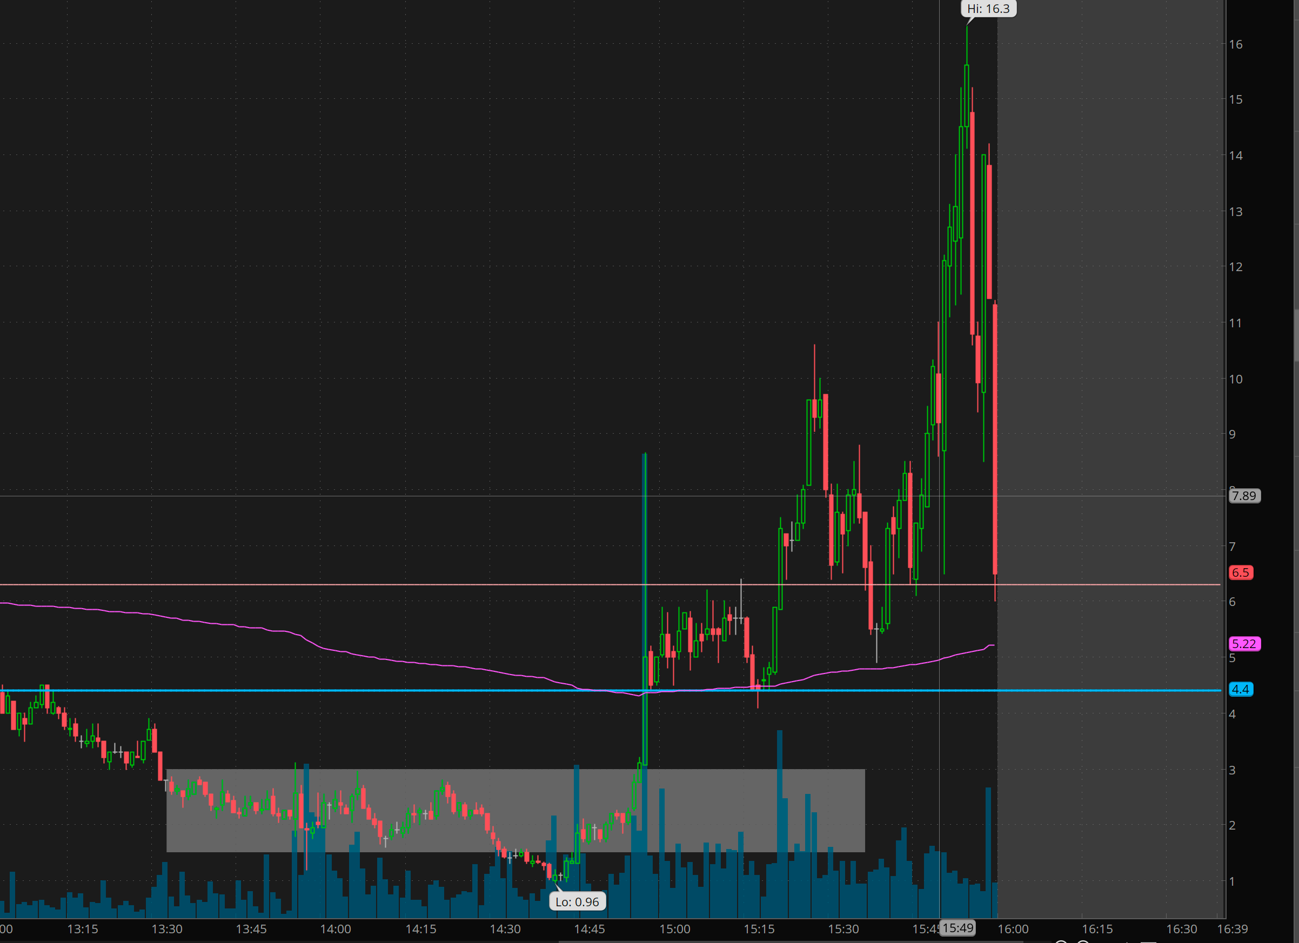Click the Hi: 16.3 price bubble

988,9
